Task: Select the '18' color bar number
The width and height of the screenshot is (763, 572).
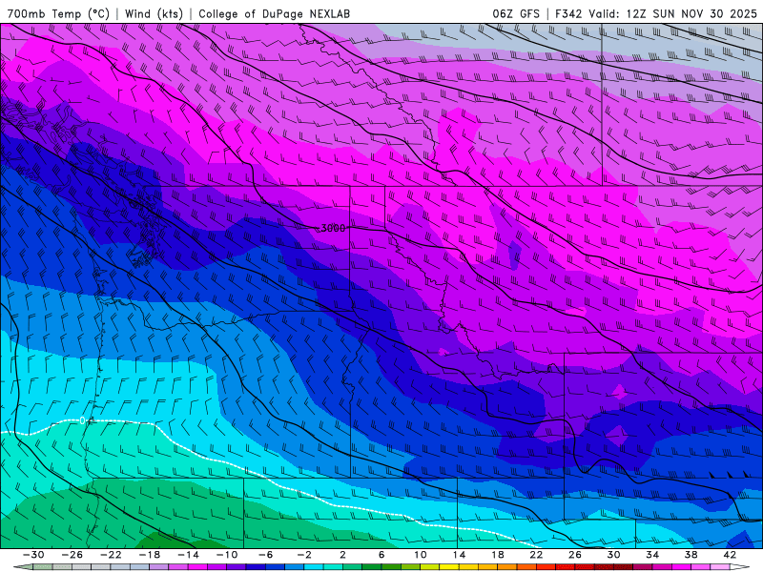Action: click(498, 555)
